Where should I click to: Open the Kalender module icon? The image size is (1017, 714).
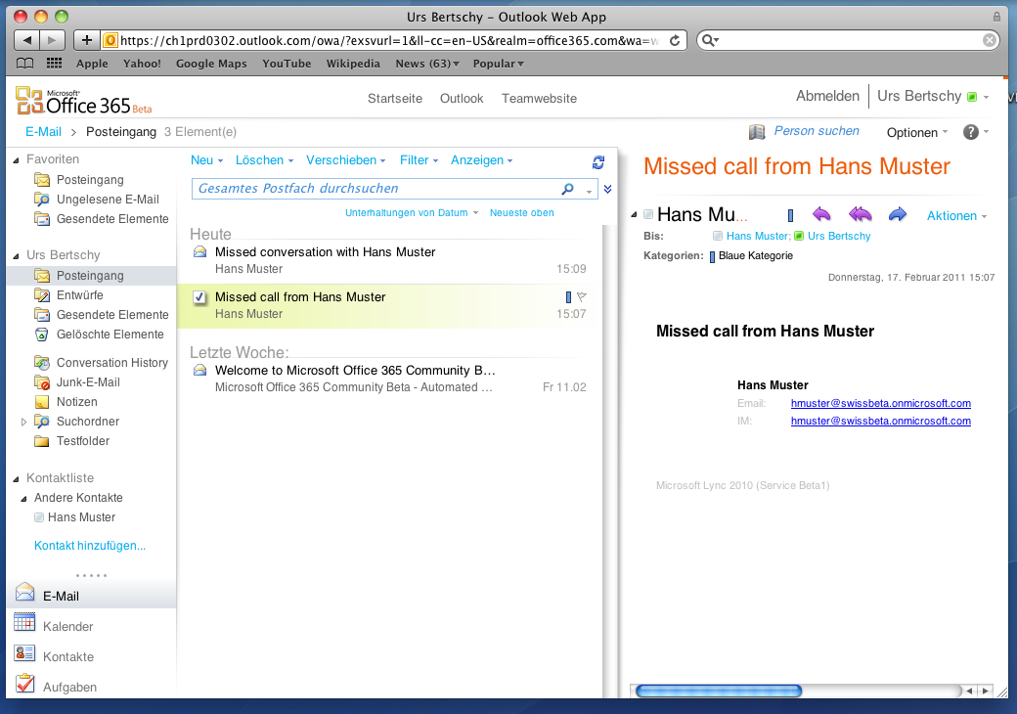coord(24,623)
